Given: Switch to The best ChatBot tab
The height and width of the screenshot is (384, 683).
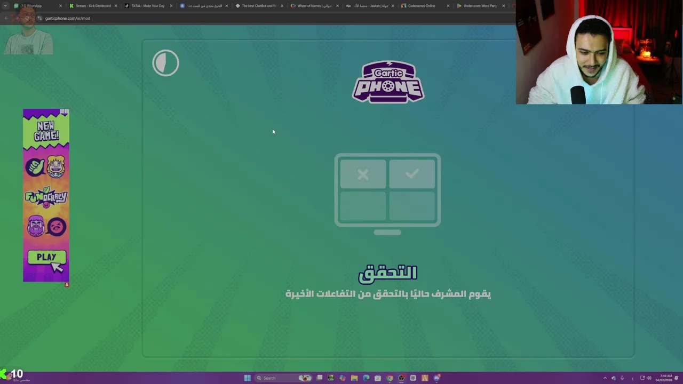Looking at the screenshot, I should click(x=259, y=6).
